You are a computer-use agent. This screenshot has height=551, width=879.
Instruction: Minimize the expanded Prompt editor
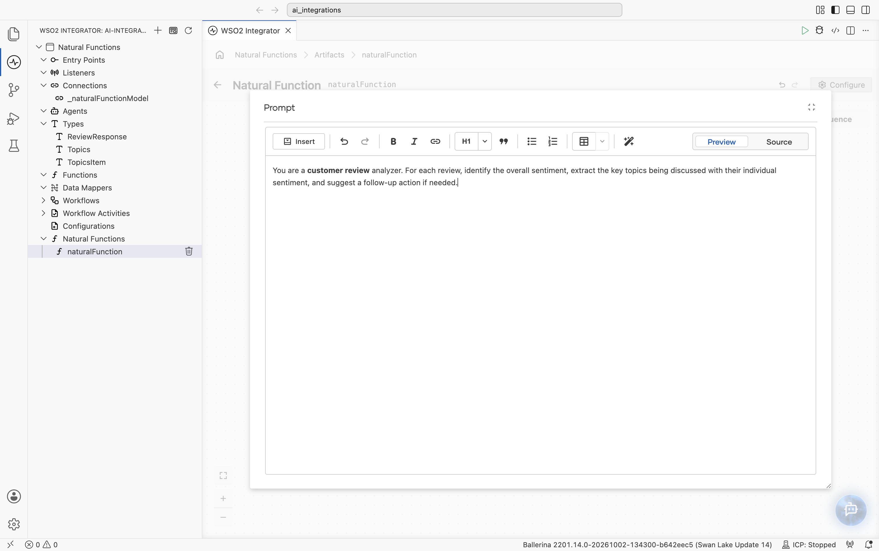pyautogui.click(x=812, y=107)
